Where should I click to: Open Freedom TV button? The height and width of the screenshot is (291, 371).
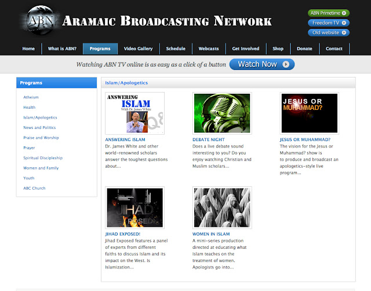pyautogui.click(x=329, y=23)
